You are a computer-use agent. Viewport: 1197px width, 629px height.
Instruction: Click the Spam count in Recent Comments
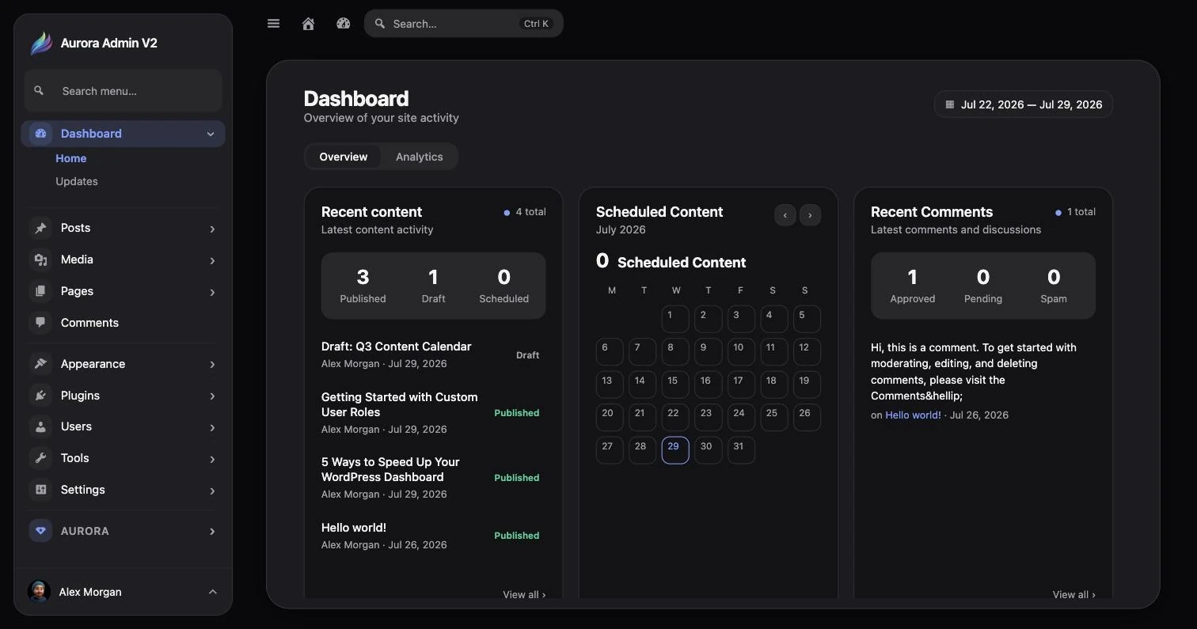click(1054, 277)
